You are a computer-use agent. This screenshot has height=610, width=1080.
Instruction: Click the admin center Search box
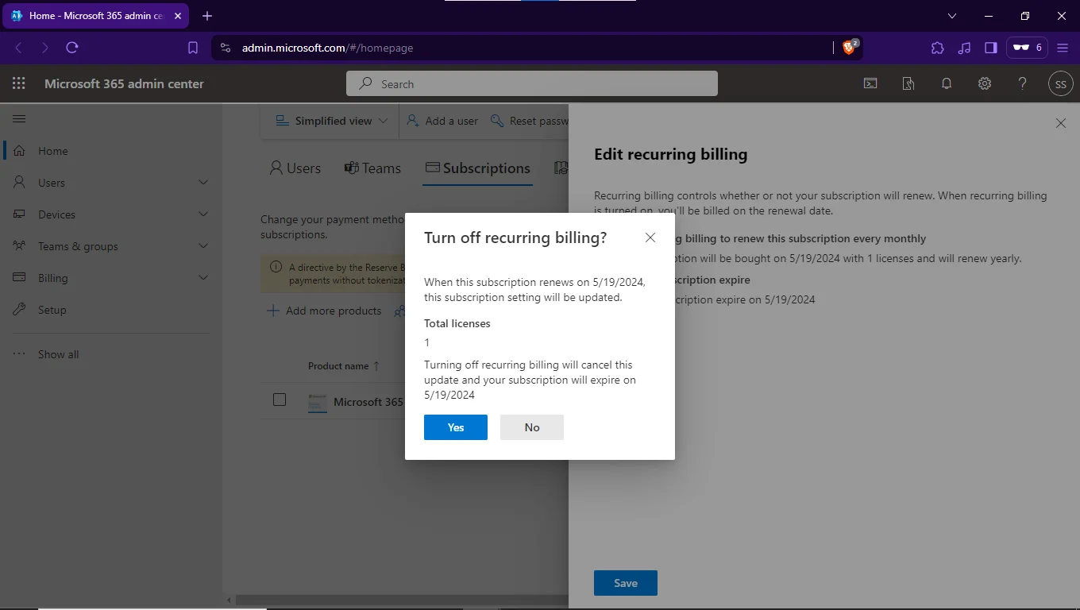532,83
